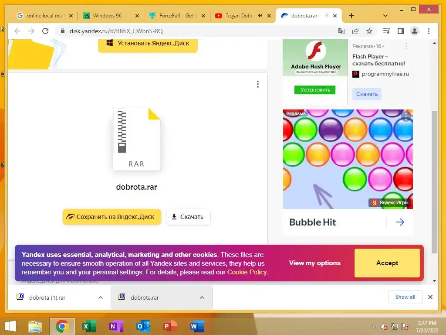
Task: Show hidden system tray icons
Action: (x=373, y=327)
